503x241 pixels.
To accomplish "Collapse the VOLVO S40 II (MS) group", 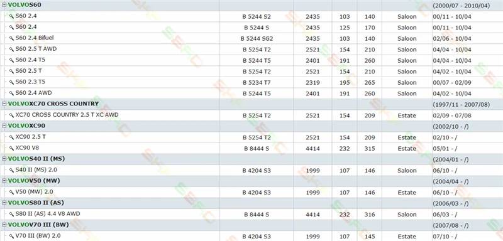I will click(x=4, y=159).
